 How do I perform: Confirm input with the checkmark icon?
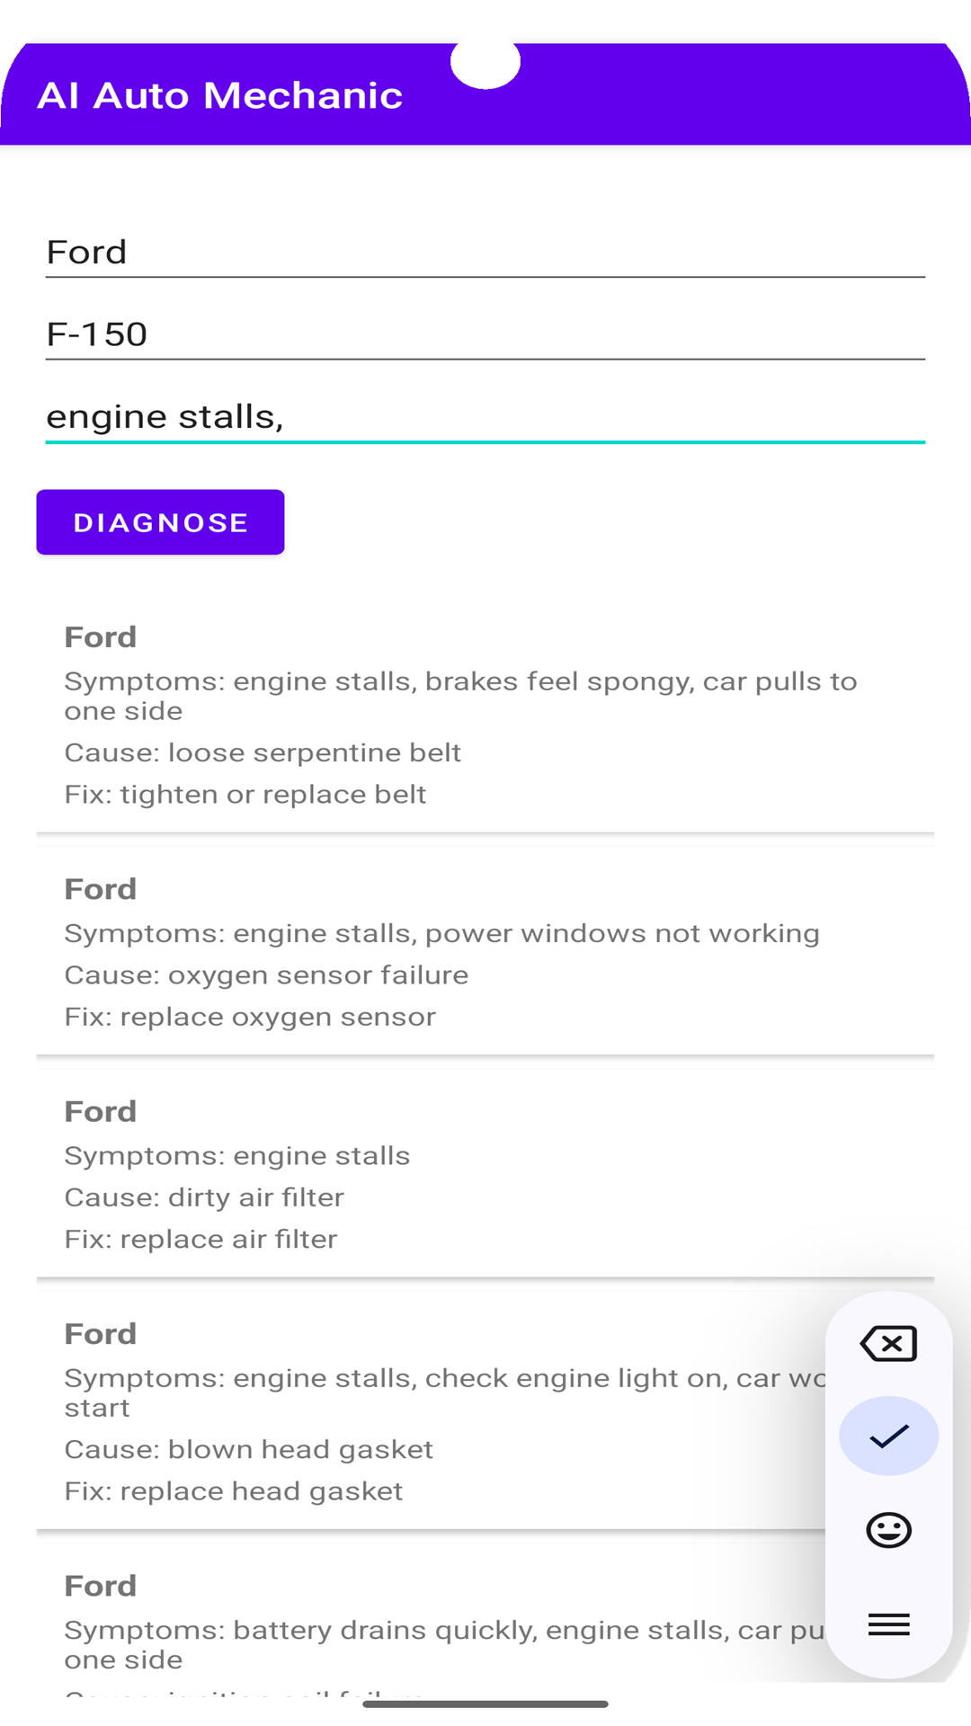[x=888, y=1436]
